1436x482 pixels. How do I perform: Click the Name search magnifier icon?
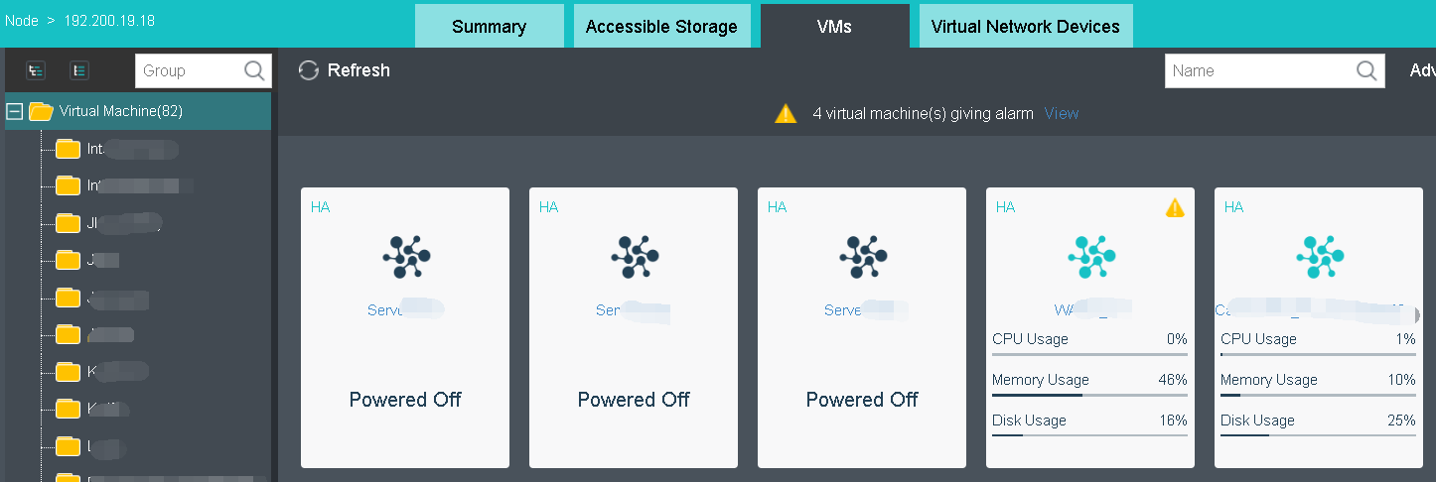coord(1367,70)
